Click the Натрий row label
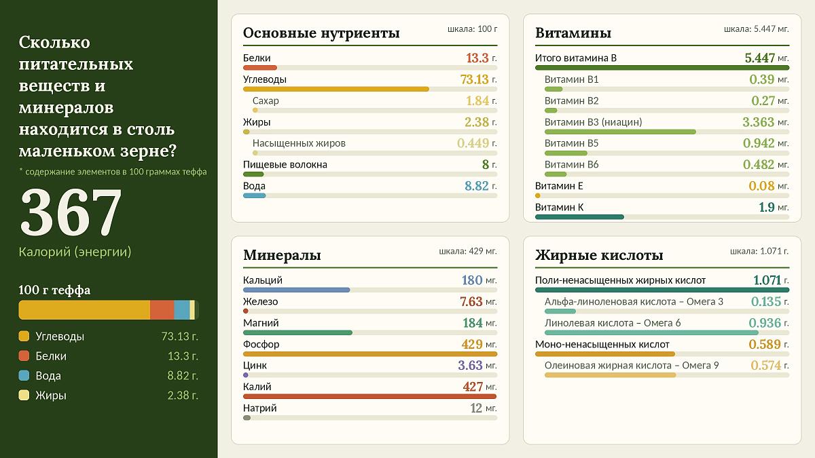The image size is (815, 458). [260, 408]
